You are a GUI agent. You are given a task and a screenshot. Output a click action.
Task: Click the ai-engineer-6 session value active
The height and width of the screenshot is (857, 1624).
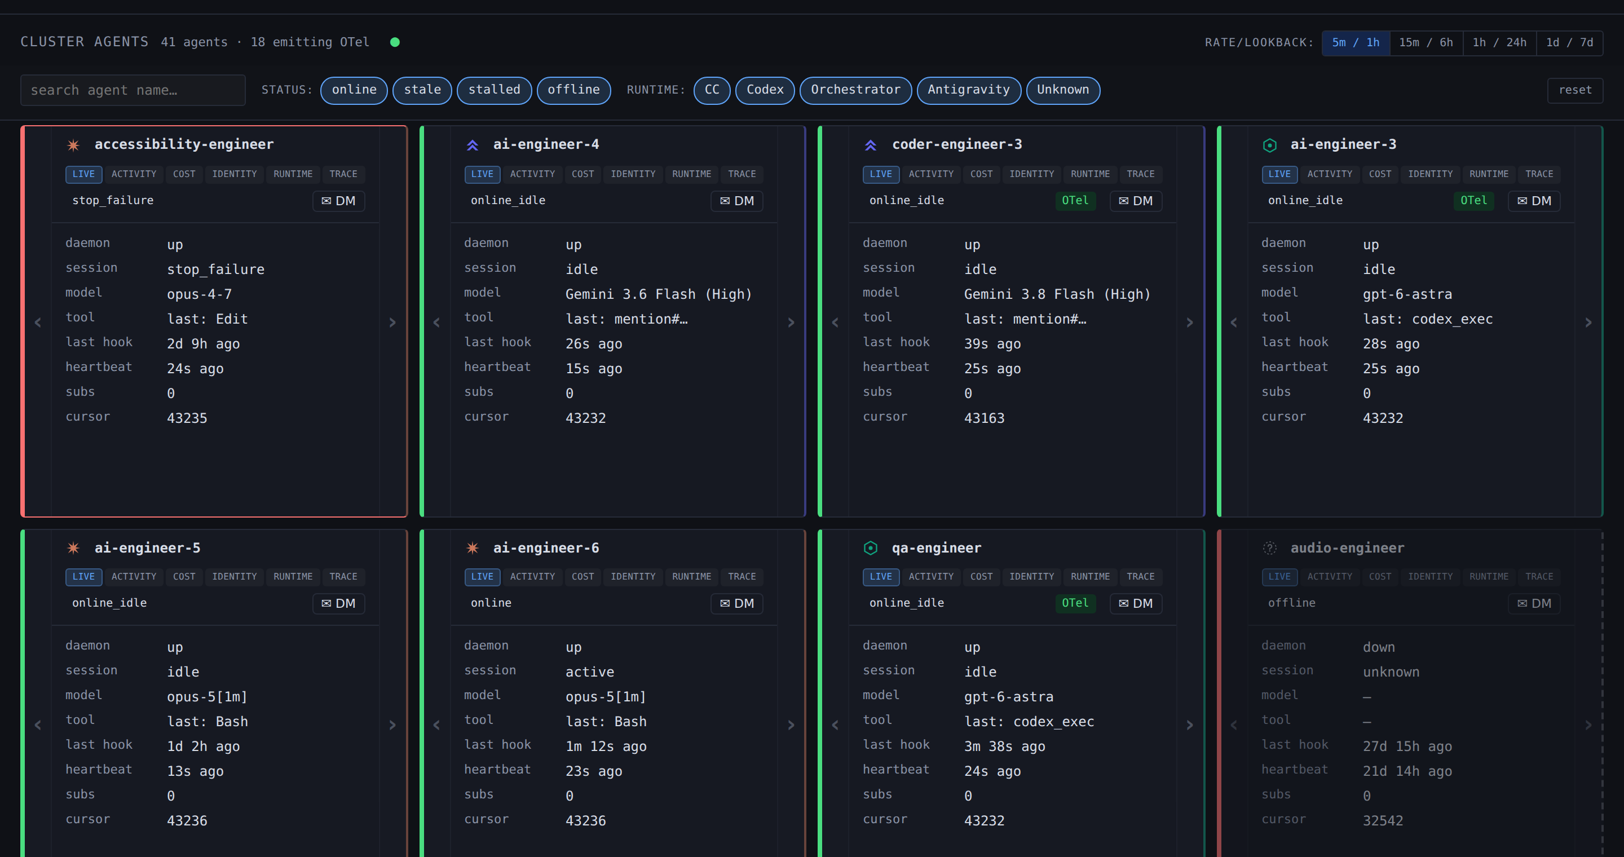click(x=589, y=673)
